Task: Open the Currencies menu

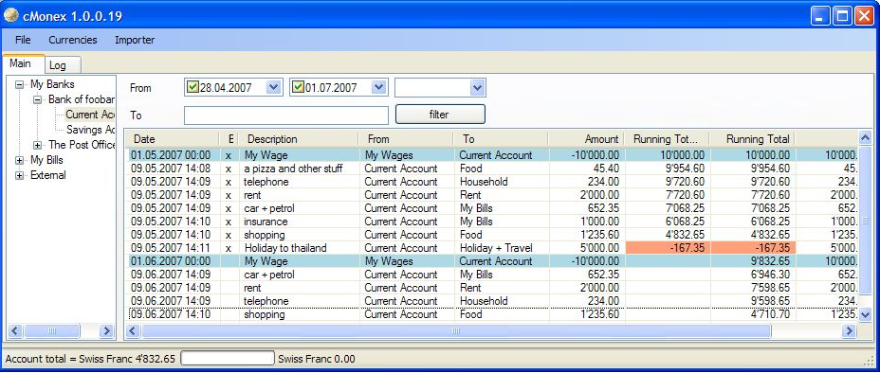Action: click(x=73, y=40)
